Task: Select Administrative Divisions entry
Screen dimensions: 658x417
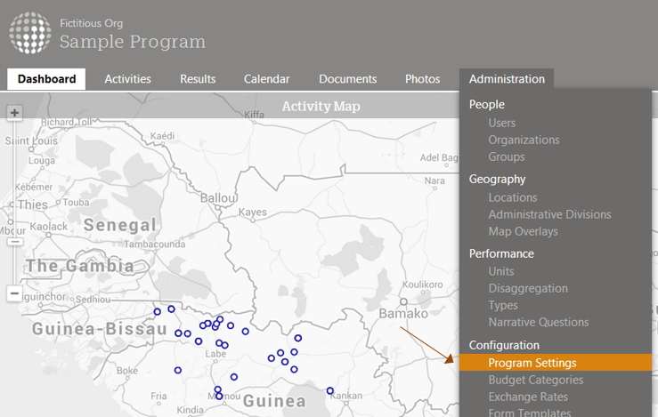Action: pos(549,214)
